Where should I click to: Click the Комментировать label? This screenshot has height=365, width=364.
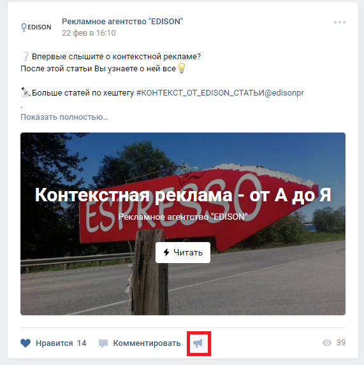pyautogui.click(x=147, y=343)
